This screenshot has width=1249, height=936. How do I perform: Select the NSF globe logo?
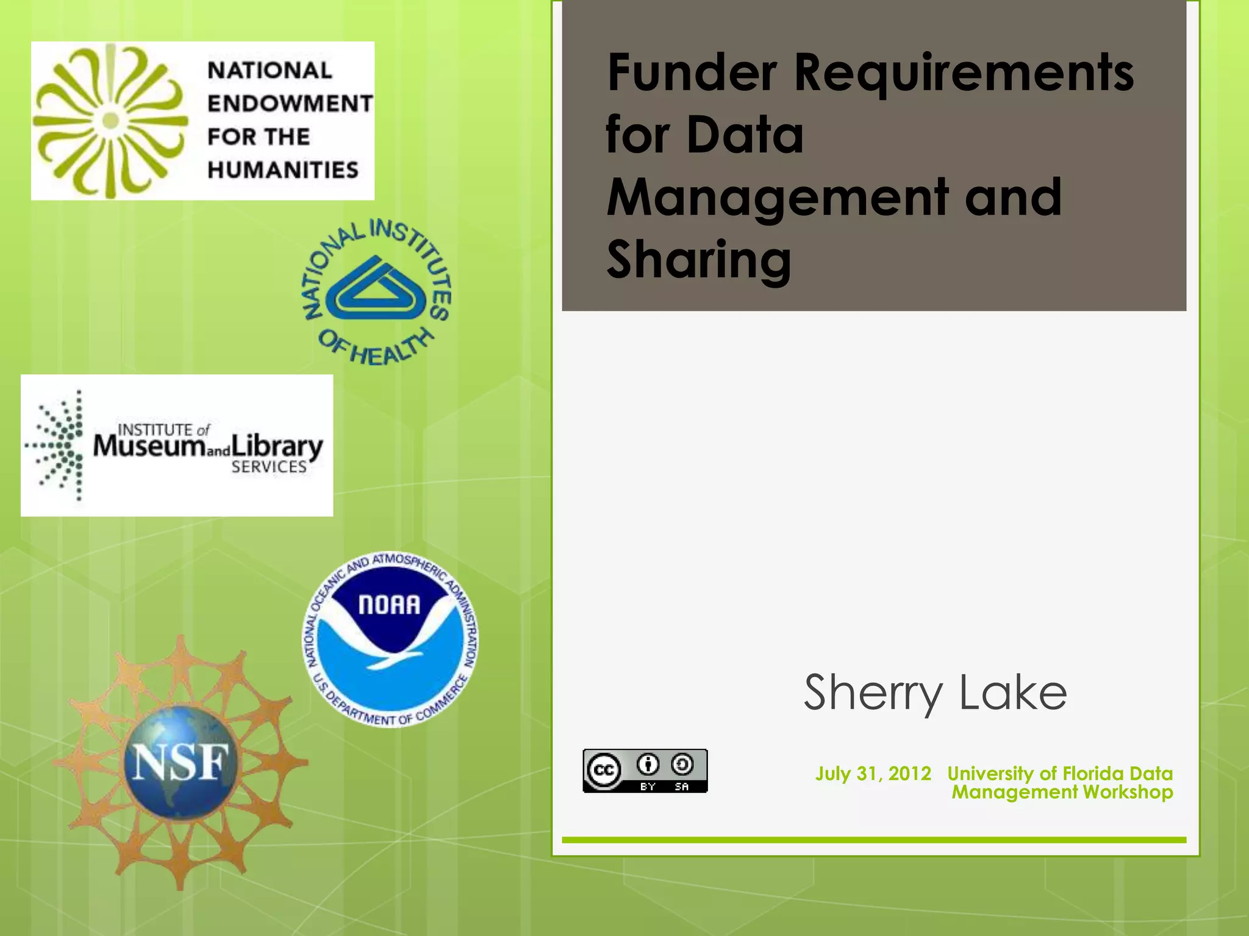[x=180, y=762]
